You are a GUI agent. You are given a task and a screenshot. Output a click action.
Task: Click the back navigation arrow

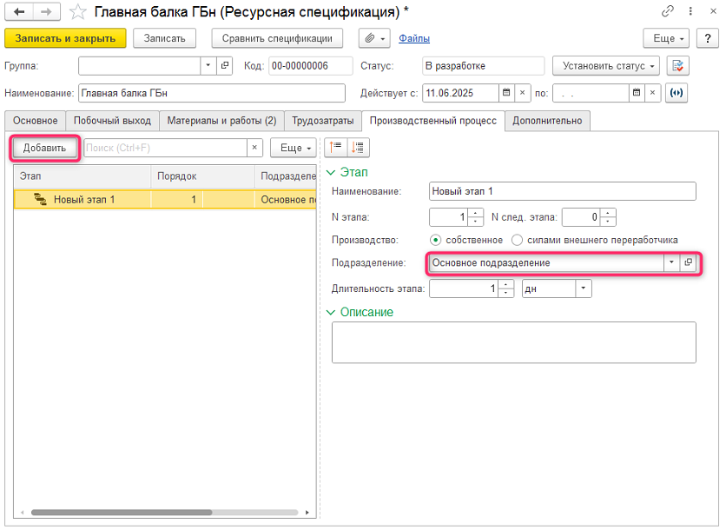(x=19, y=11)
